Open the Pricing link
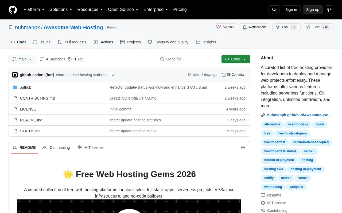 click(180, 10)
